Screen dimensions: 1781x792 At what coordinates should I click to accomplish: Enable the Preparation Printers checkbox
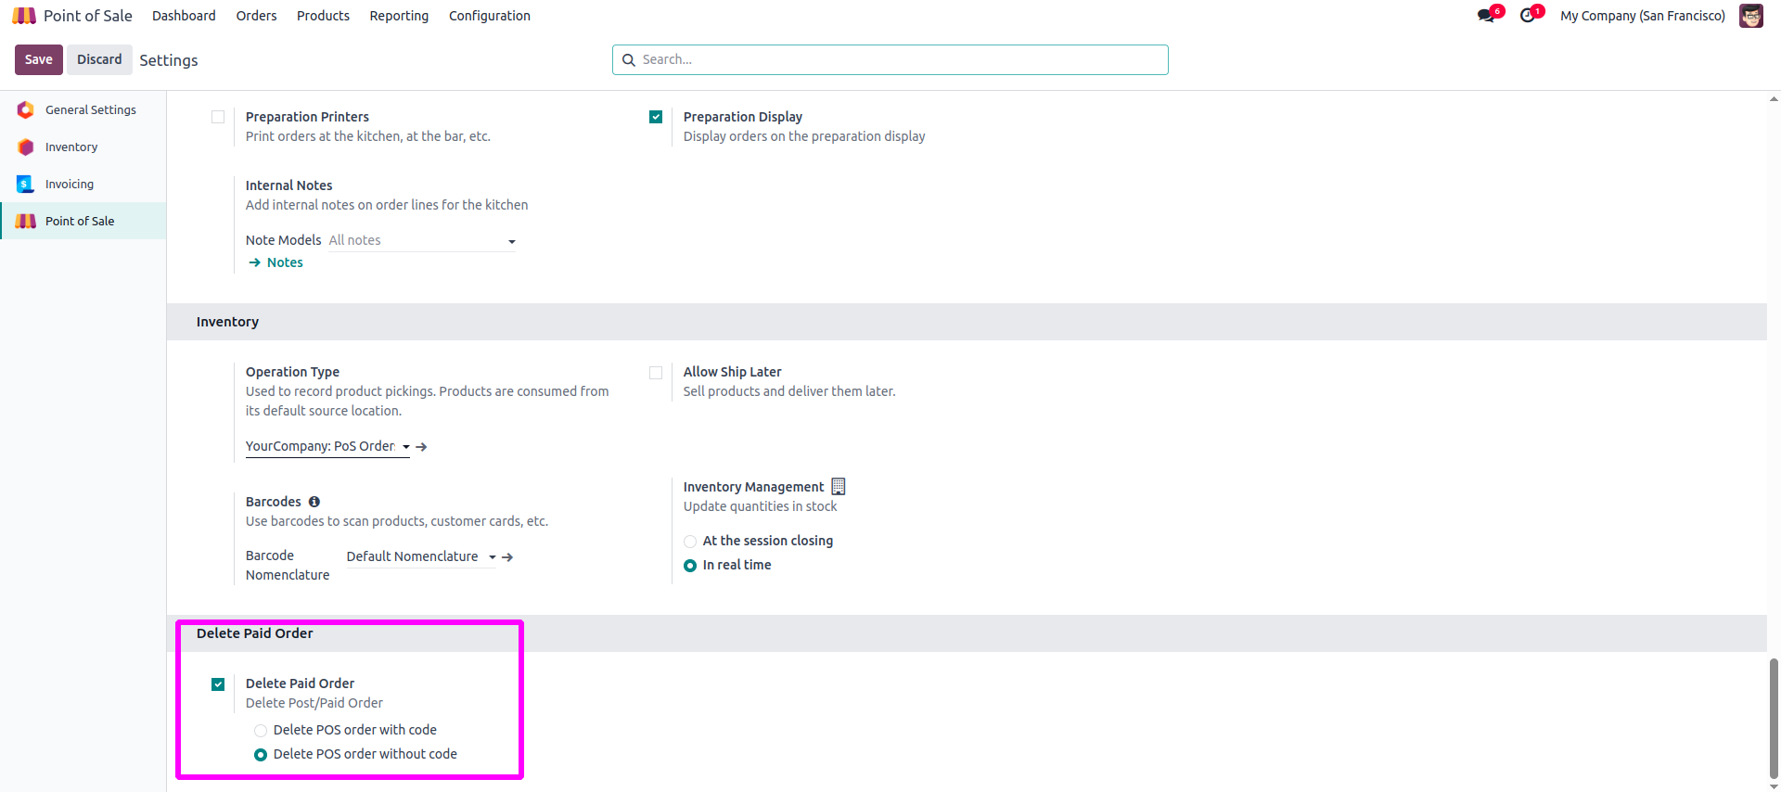(218, 117)
